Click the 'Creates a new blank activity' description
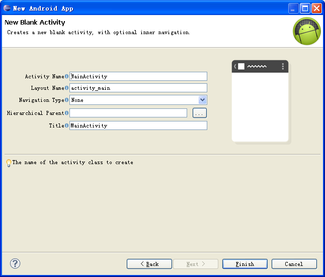 tap(99, 33)
